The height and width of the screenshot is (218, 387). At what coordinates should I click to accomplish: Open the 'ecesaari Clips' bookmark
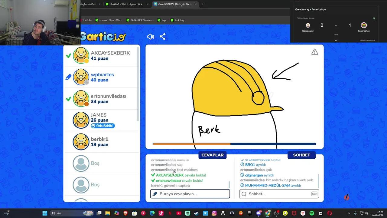[109, 20]
